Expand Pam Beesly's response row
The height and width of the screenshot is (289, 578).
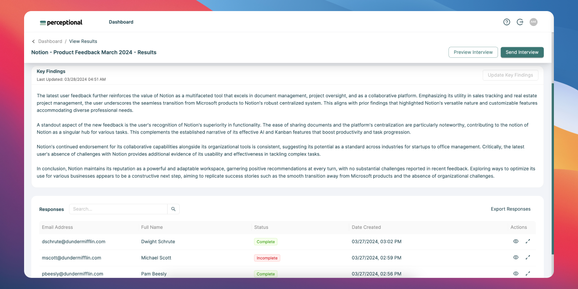click(x=528, y=274)
